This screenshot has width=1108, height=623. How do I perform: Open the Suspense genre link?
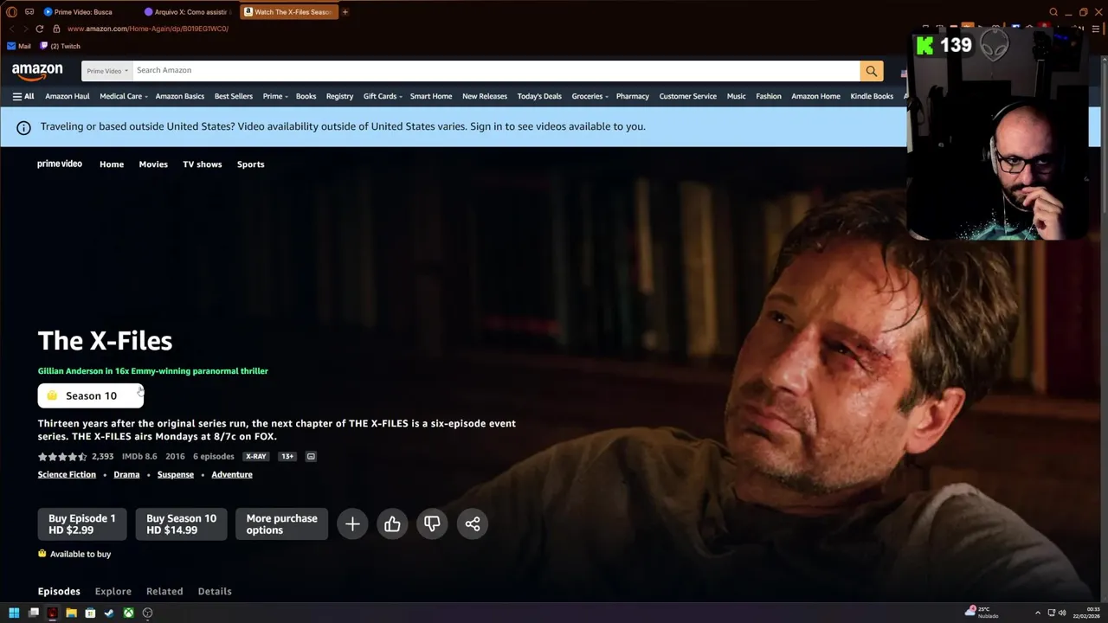176,474
